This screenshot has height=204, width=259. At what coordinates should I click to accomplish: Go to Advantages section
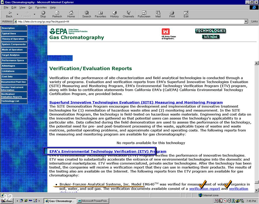point(14,66)
